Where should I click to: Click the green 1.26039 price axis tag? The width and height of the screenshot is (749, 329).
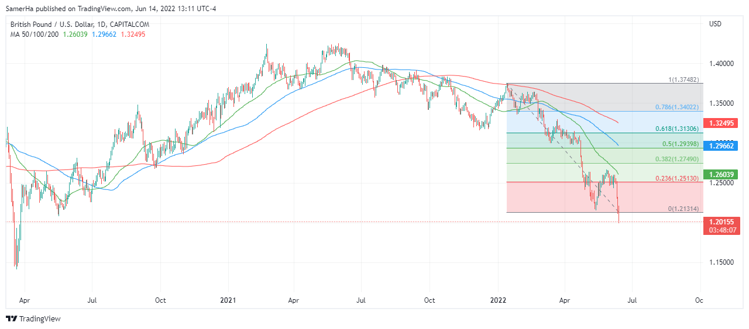tap(722, 174)
